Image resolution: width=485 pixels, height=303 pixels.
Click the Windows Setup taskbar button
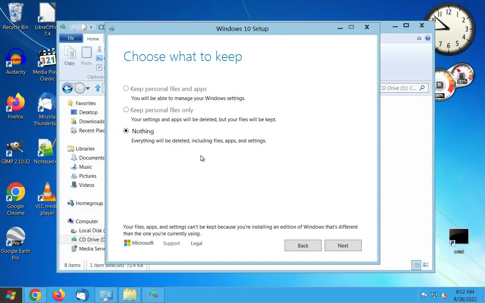click(x=153, y=295)
